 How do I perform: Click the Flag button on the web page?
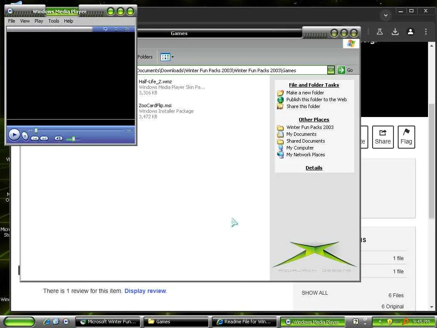coord(406,137)
